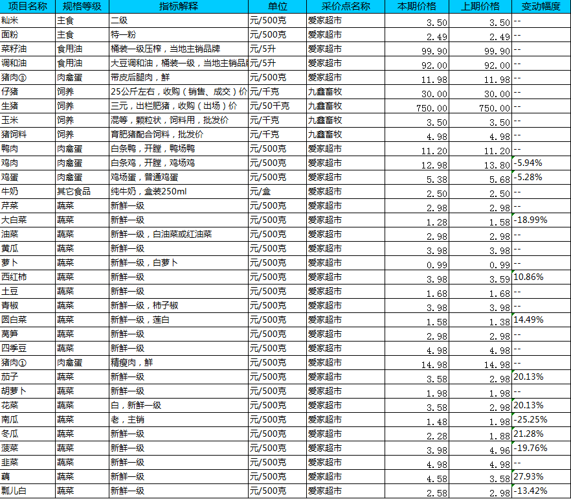Select the 变动幅度 column header
Screen dimensions: 571x499
pyautogui.click(x=541, y=6)
